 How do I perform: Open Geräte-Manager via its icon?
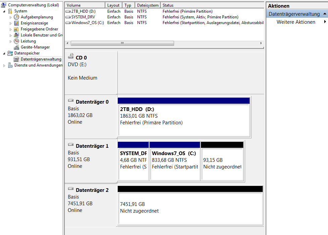coord(16,47)
